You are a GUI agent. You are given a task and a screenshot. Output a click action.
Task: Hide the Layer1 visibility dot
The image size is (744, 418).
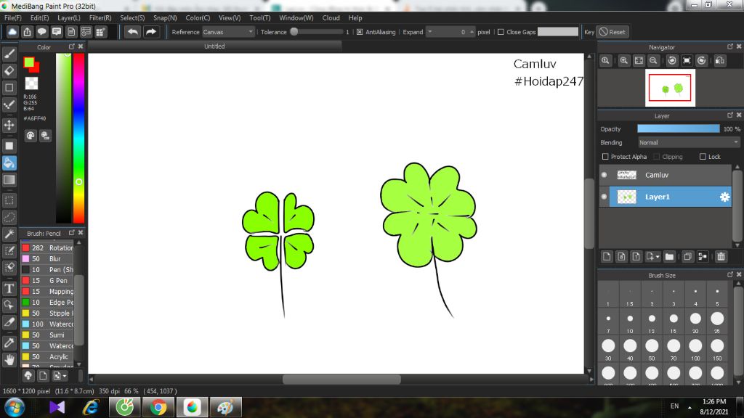604,197
